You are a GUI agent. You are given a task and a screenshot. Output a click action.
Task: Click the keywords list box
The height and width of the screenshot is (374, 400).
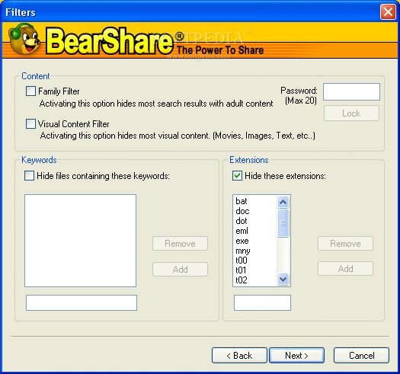coord(80,241)
